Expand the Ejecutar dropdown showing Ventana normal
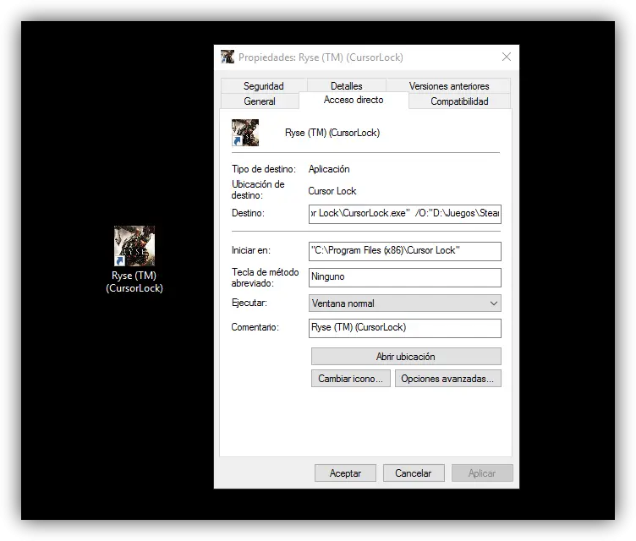 click(405, 303)
